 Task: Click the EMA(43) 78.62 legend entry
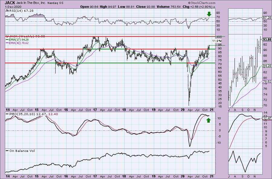19,43
